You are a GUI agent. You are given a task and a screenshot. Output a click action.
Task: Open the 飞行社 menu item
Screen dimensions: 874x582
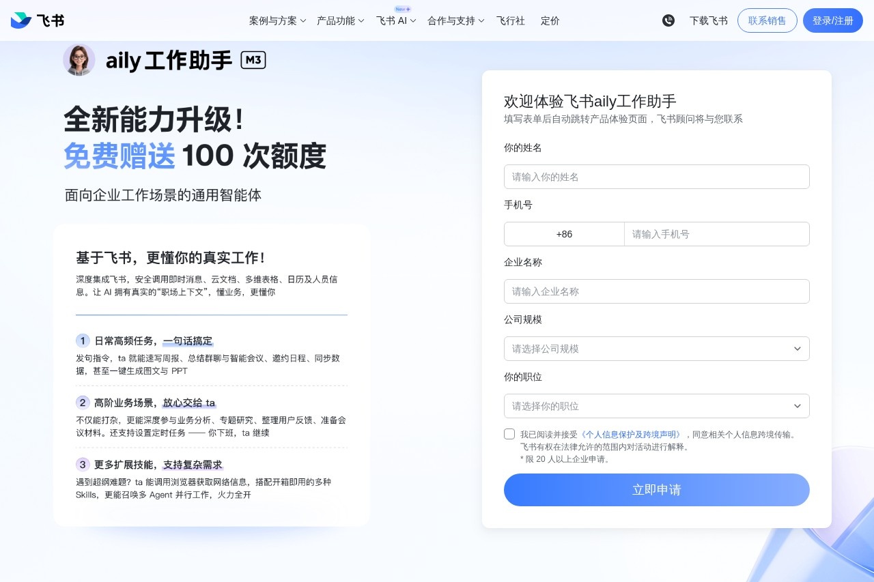point(511,21)
